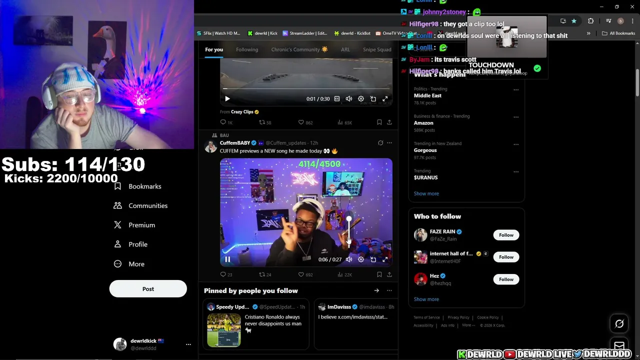The height and width of the screenshot is (360, 640).
Task: Expand the hidden bookmarks overflow chevron
Action: tap(588, 33)
